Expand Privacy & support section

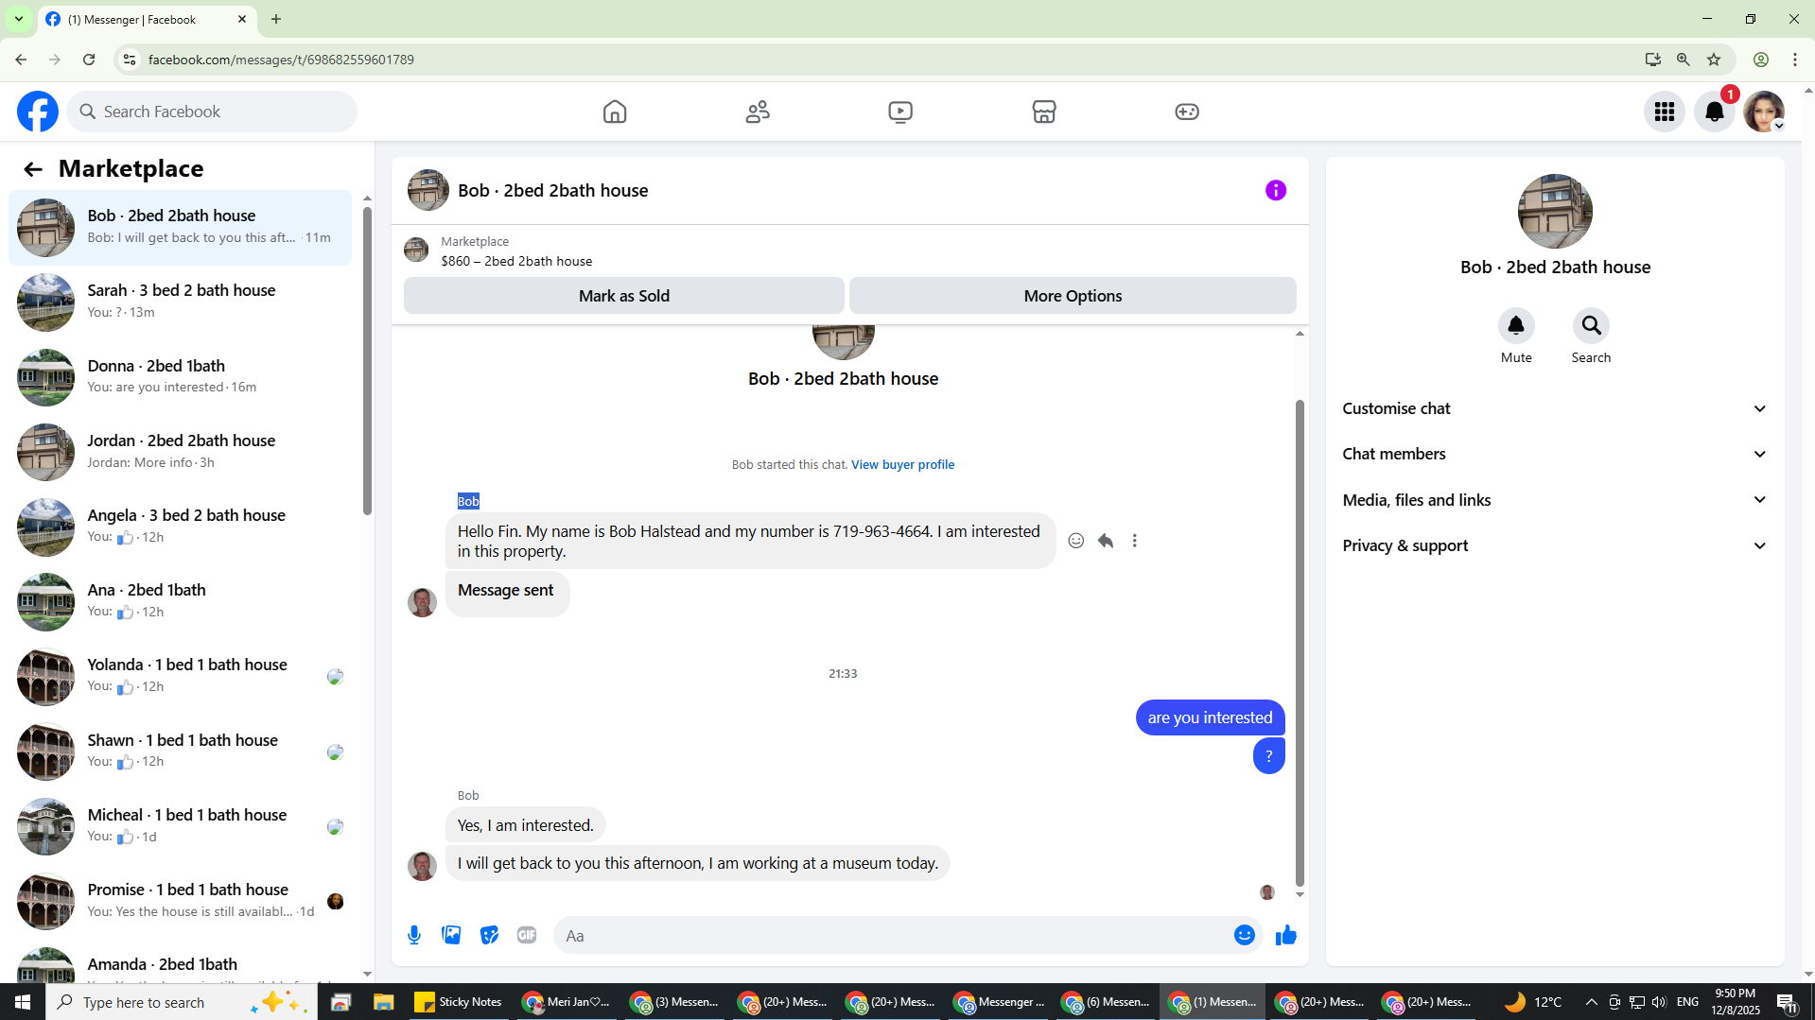(1555, 546)
